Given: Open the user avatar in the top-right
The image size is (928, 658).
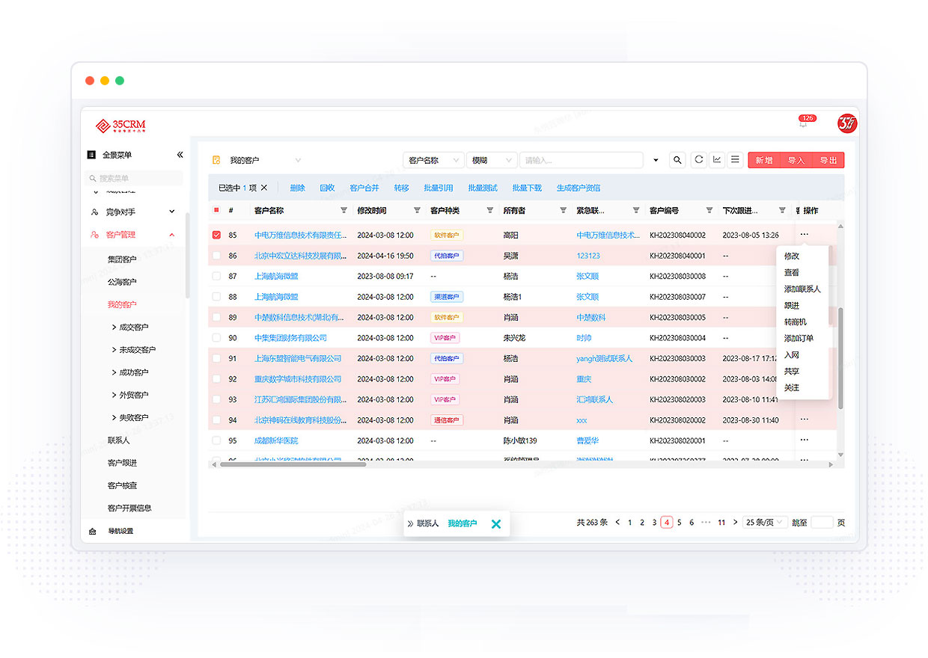Looking at the screenshot, I should [847, 123].
